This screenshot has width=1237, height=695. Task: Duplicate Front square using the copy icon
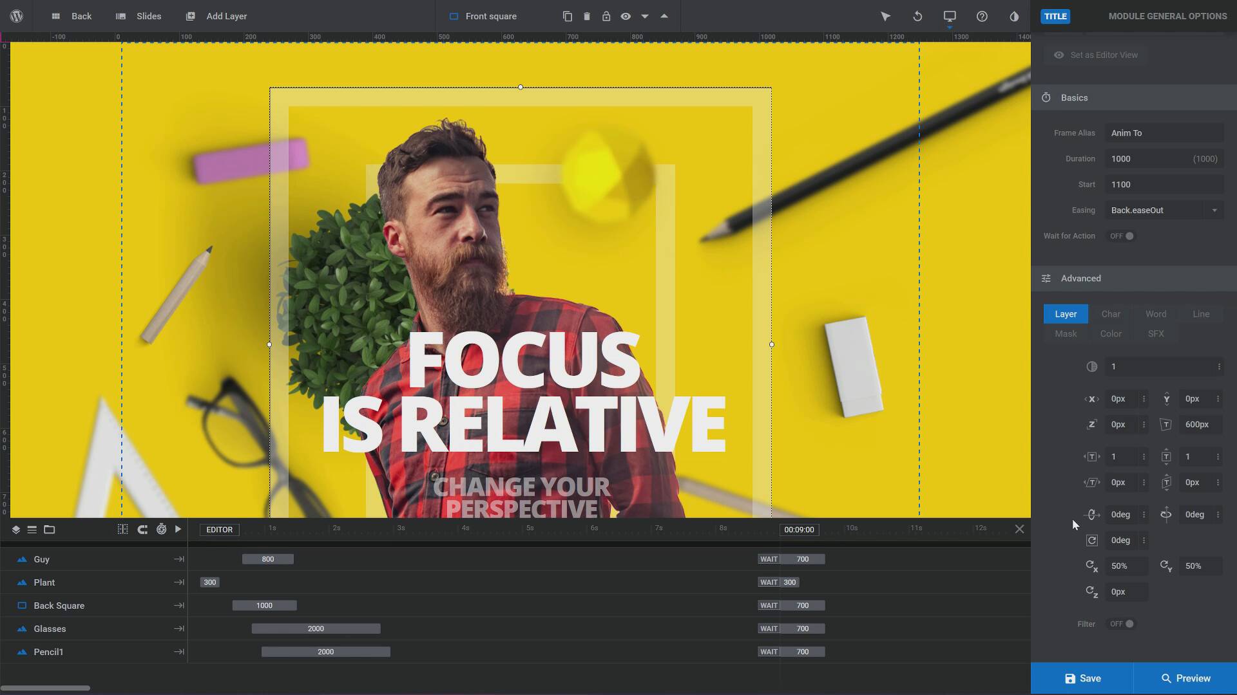[567, 16]
